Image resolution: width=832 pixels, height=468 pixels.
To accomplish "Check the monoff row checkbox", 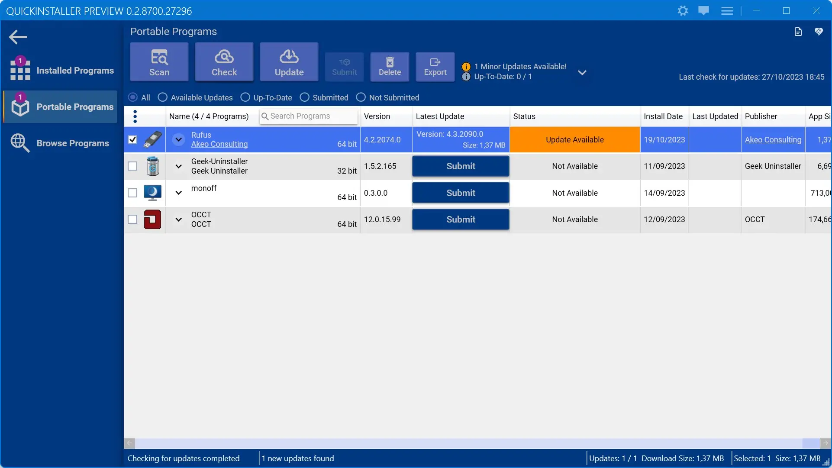I will 132,193.
